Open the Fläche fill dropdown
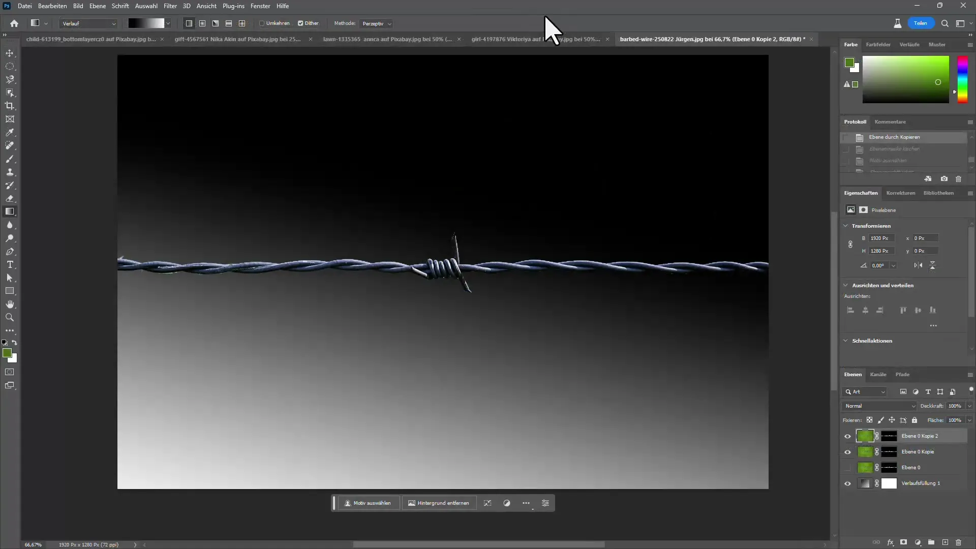Screen dimensions: 976x549 coord(969,420)
